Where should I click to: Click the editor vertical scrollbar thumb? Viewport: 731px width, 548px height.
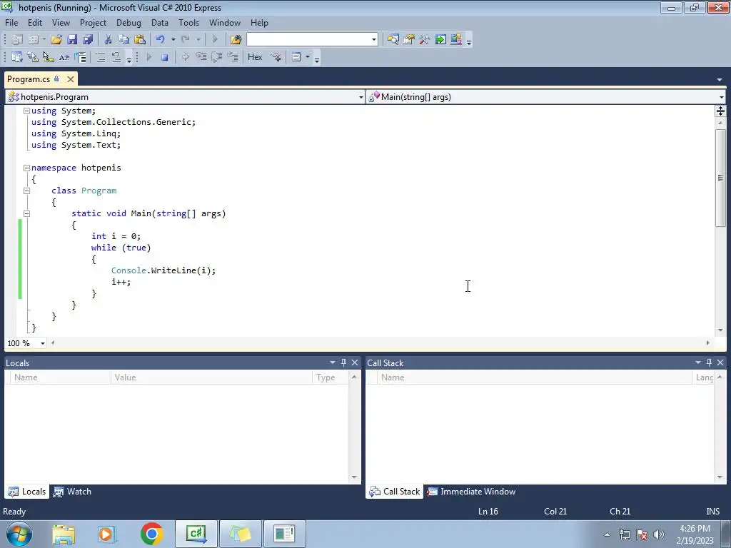(x=720, y=178)
